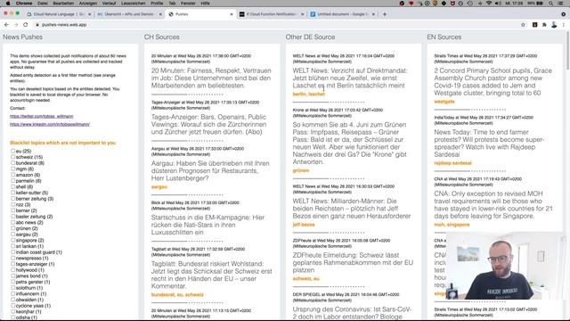The image size is (570, 321).
Task: Tick the cyclone yaas (1) checkbox
Action: pos(12,305)
